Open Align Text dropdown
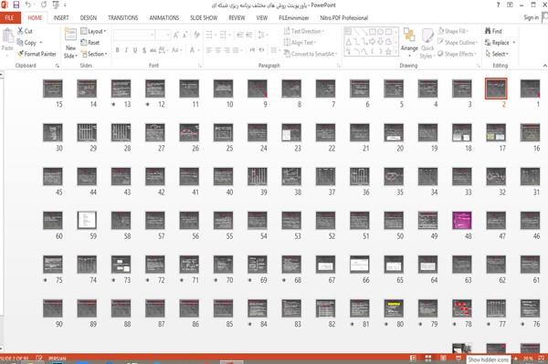Image resolution: width=548 pixels, height=364 pixels. pyautogui.click(x=300, y=43)
